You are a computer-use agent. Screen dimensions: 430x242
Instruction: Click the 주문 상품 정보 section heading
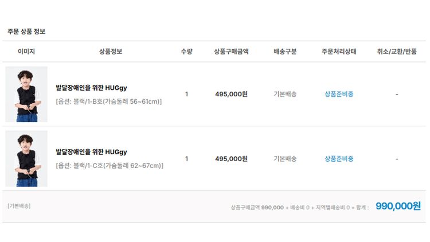[26, 31]
